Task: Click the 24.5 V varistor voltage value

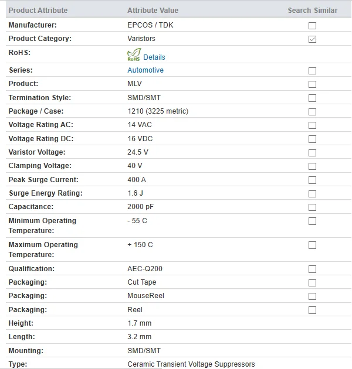Action: click(x=138, y=152)
